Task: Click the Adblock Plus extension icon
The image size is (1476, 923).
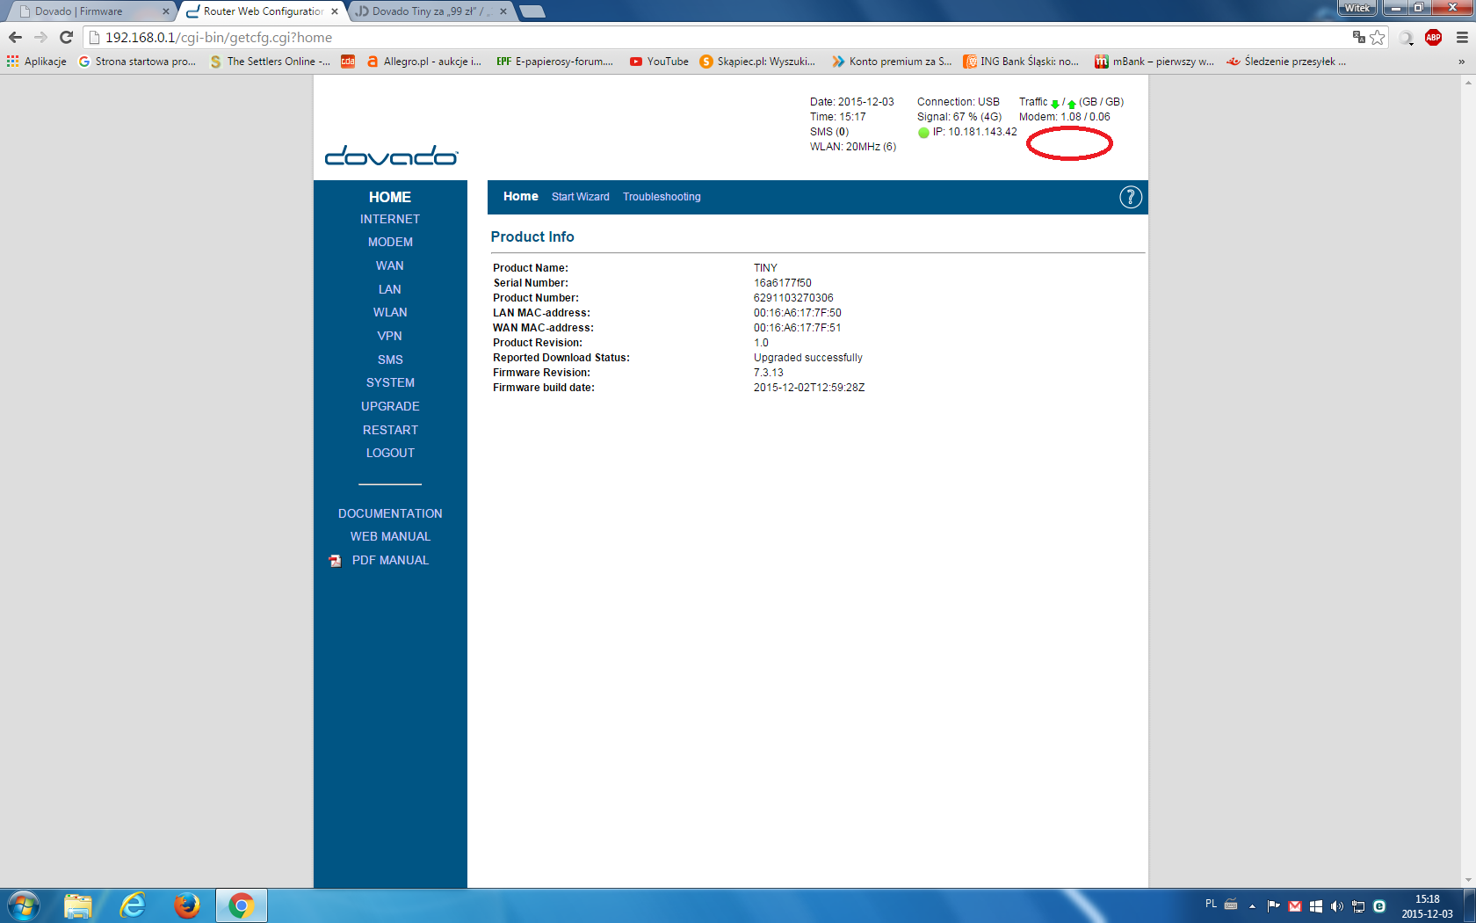Action: [x=1433, y=37]
